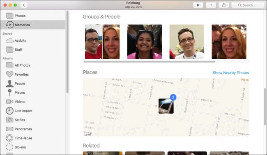Click the Shared sidebar section header
This screenshot has width=267, height=155.
tap(7, 34)
